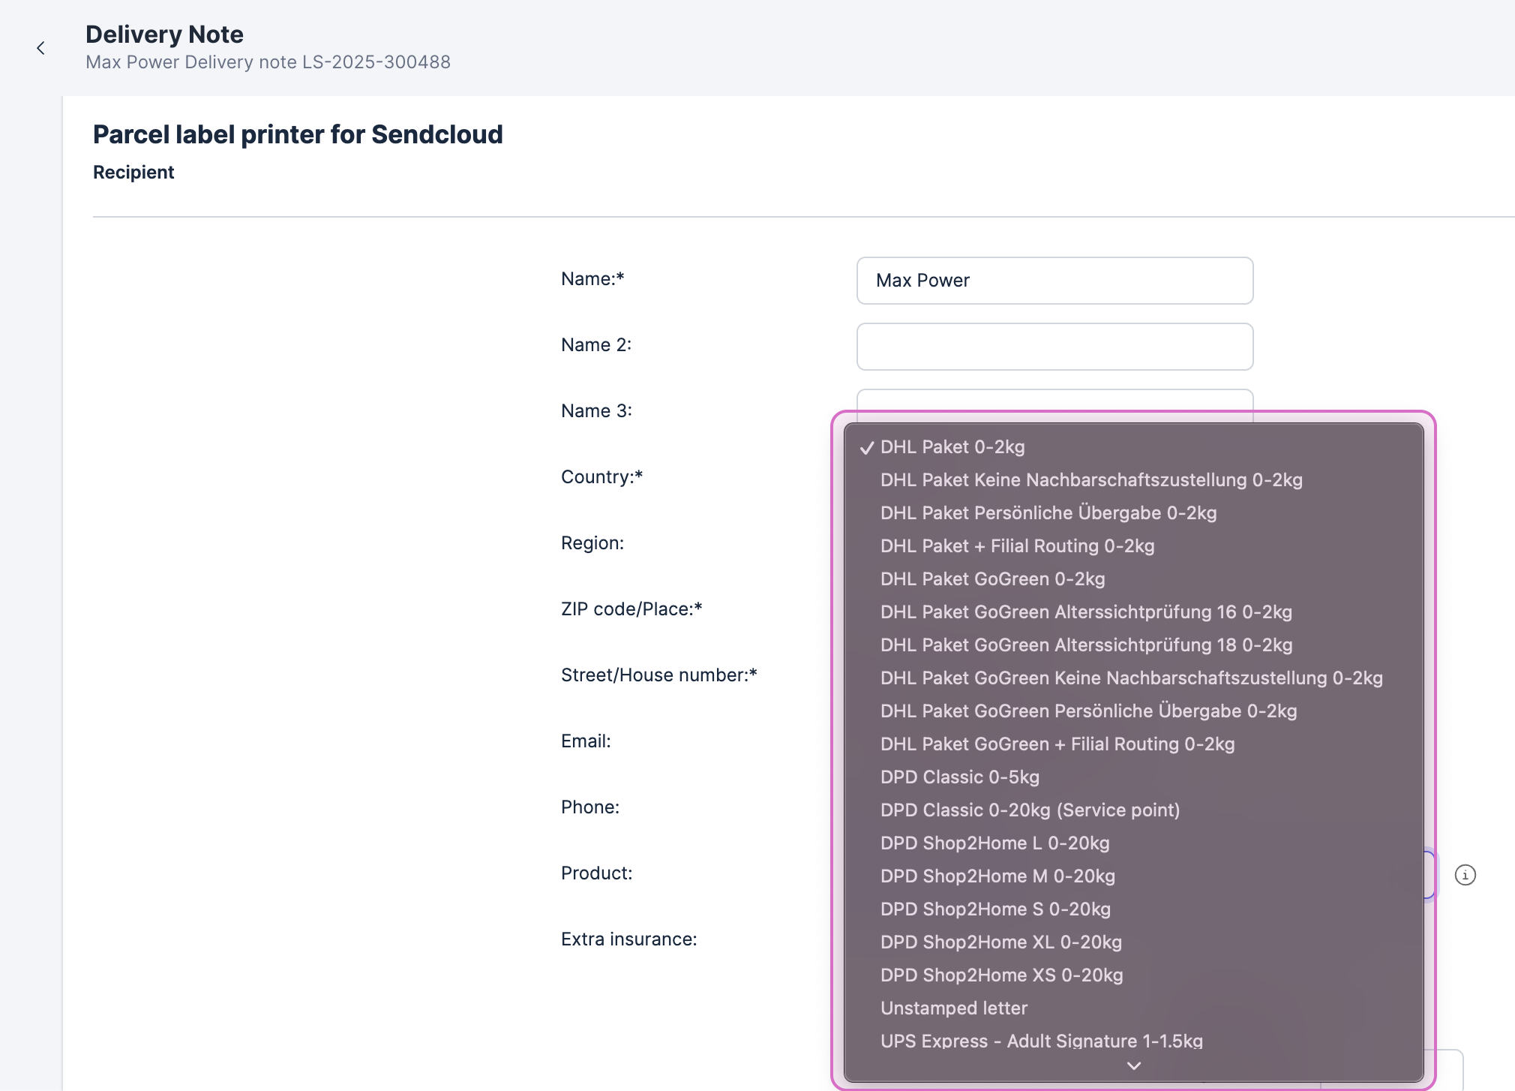Click the info icon beside Product
This screenshot has height=1091, width=1515.
tap(1465, 875)
